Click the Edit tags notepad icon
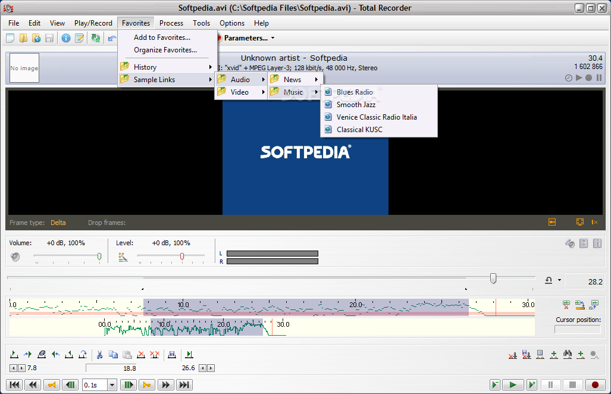611x394 pixels. pos(79,38)
